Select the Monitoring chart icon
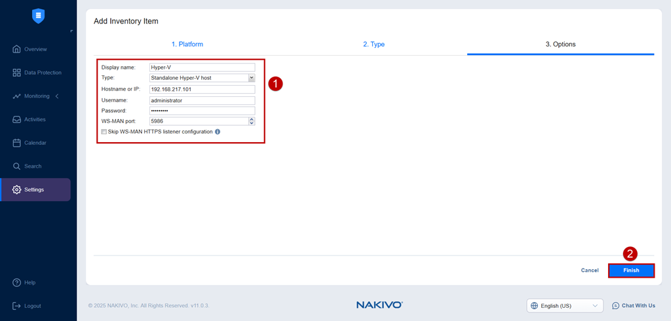 click(x=16, y=96)
